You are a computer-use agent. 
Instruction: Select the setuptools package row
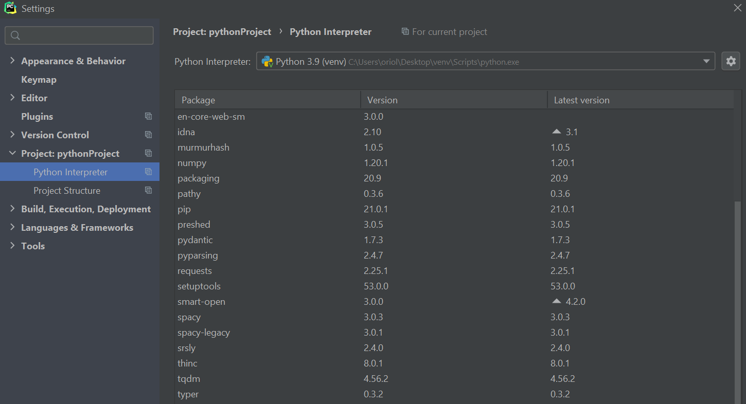[x=454, y=286]
